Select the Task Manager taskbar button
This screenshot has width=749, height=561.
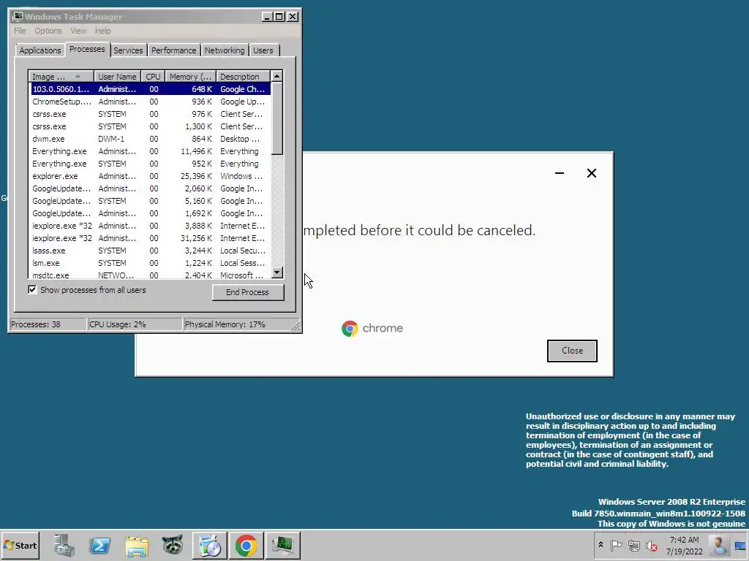click(283, 545)
